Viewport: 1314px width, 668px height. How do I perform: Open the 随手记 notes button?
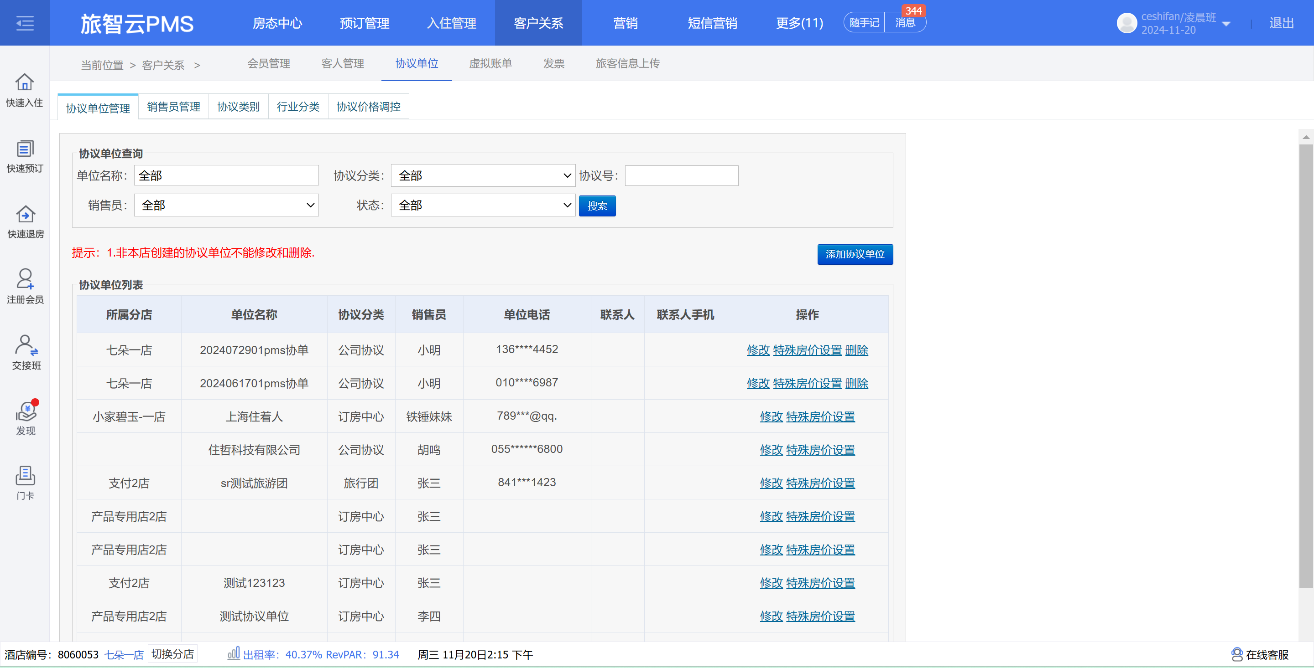[x=864, y=23]
